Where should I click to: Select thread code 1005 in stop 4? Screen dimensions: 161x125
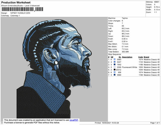coord(141,67)
